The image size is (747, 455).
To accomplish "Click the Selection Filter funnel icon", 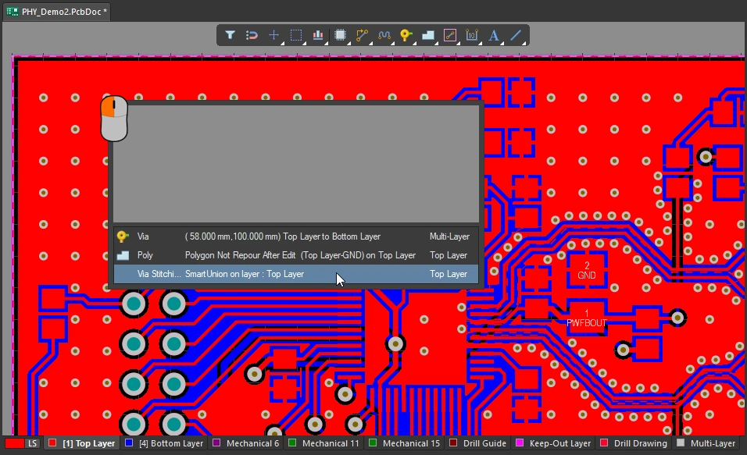I will [x=231, y=35].
